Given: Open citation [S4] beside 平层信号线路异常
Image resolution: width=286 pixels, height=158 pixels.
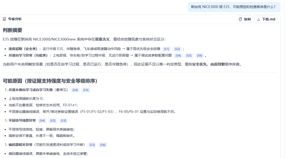Looking at the screenshot, I should coord(42,121).
